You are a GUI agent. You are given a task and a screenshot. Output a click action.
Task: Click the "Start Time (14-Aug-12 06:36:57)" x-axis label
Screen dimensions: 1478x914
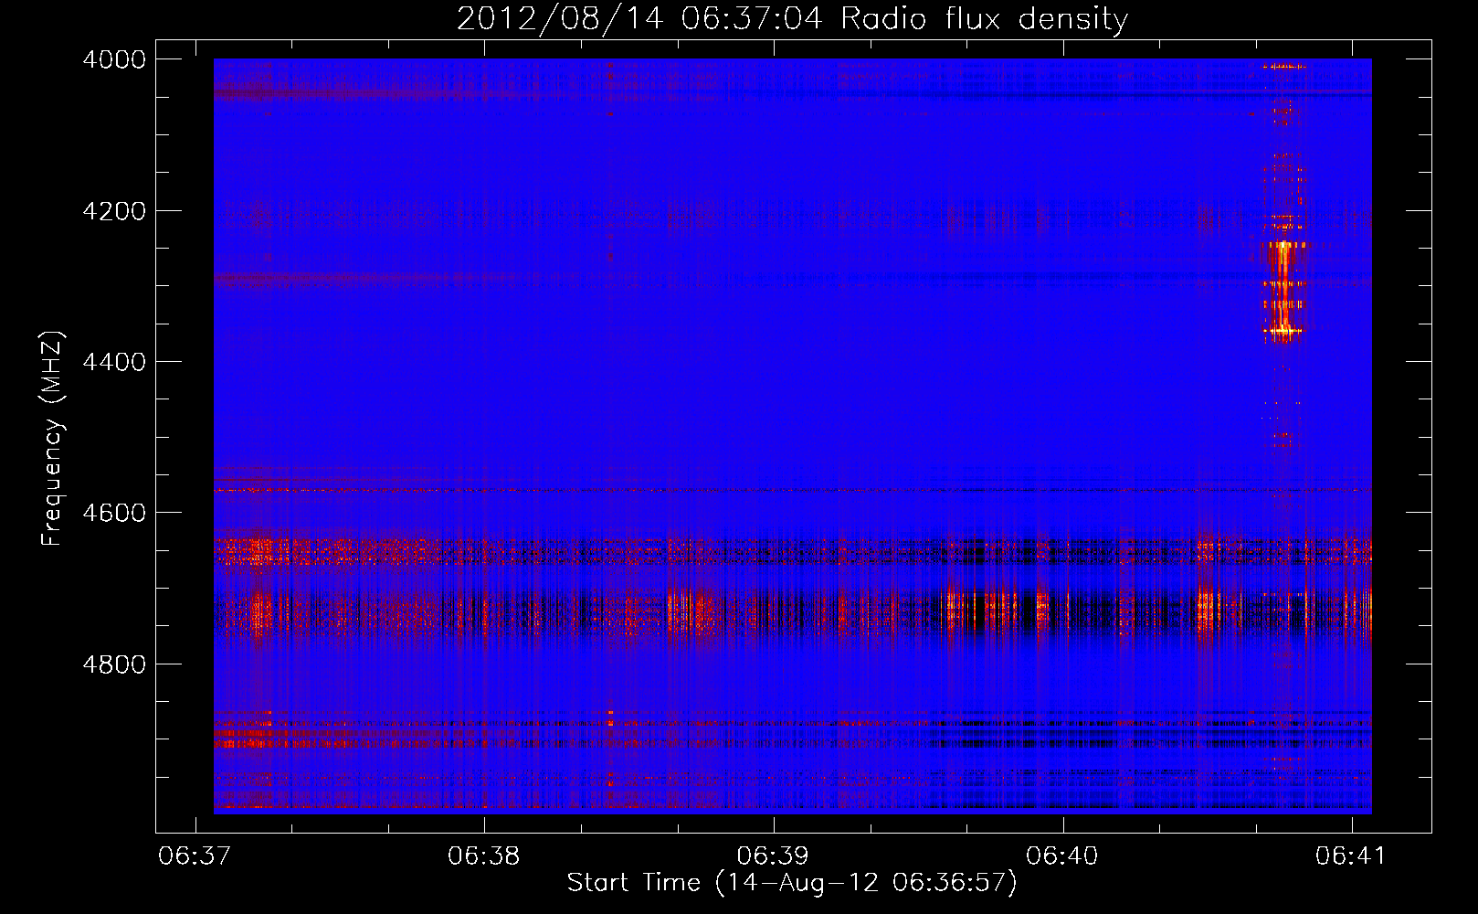[x=792, y=883]
